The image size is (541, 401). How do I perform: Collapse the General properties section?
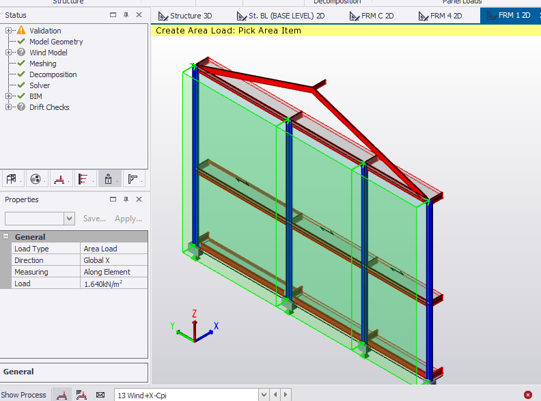click(6, 236)
